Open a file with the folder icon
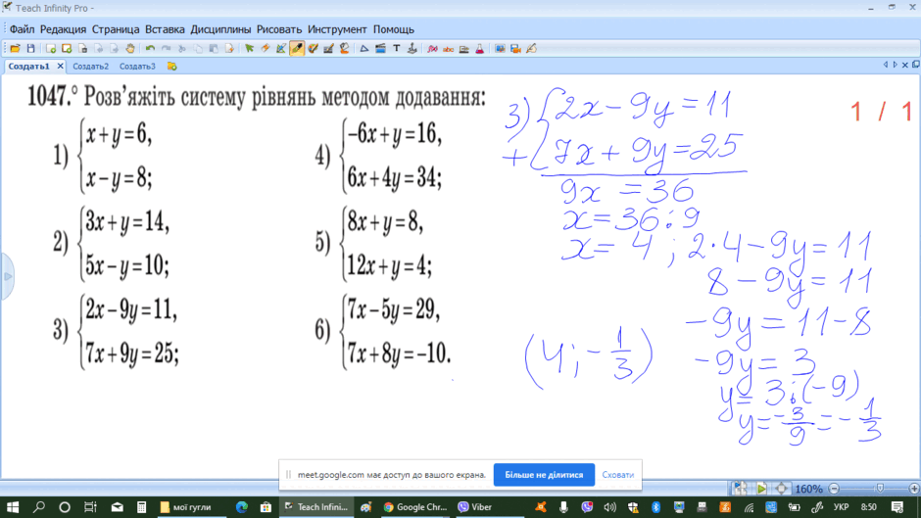Screen dimensions: 921x518 [15, 49]
